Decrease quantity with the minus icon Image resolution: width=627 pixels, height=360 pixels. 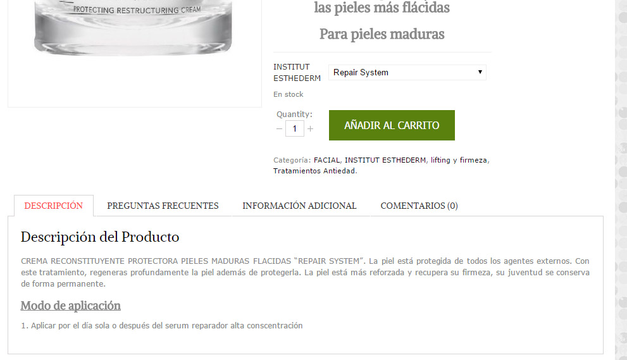coord(279,129)
